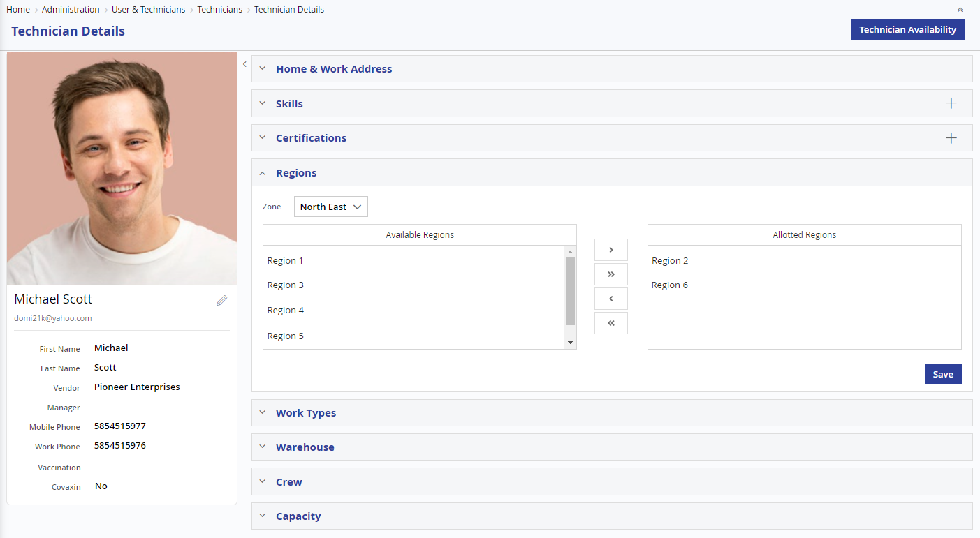Viewport: 980px width, 538px height.
Task: Add a new skill using the plus icon
Action: click(951, 103)
